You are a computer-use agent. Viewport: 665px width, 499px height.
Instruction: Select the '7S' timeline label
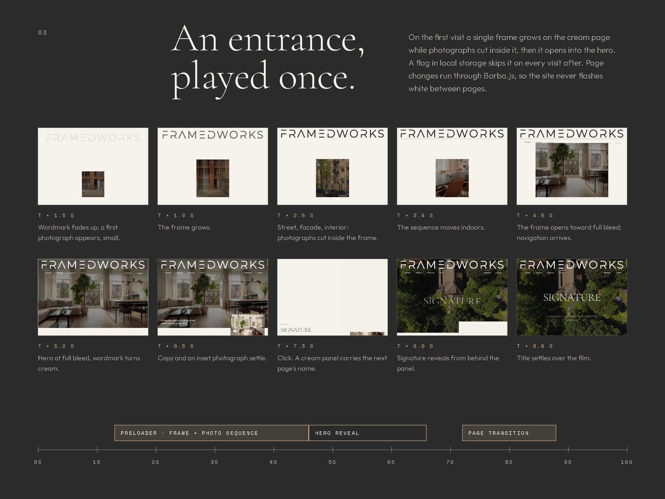coord(450,462)
